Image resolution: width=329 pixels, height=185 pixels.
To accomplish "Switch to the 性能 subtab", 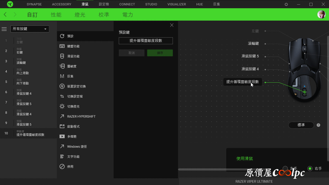I will coord(56,15).
